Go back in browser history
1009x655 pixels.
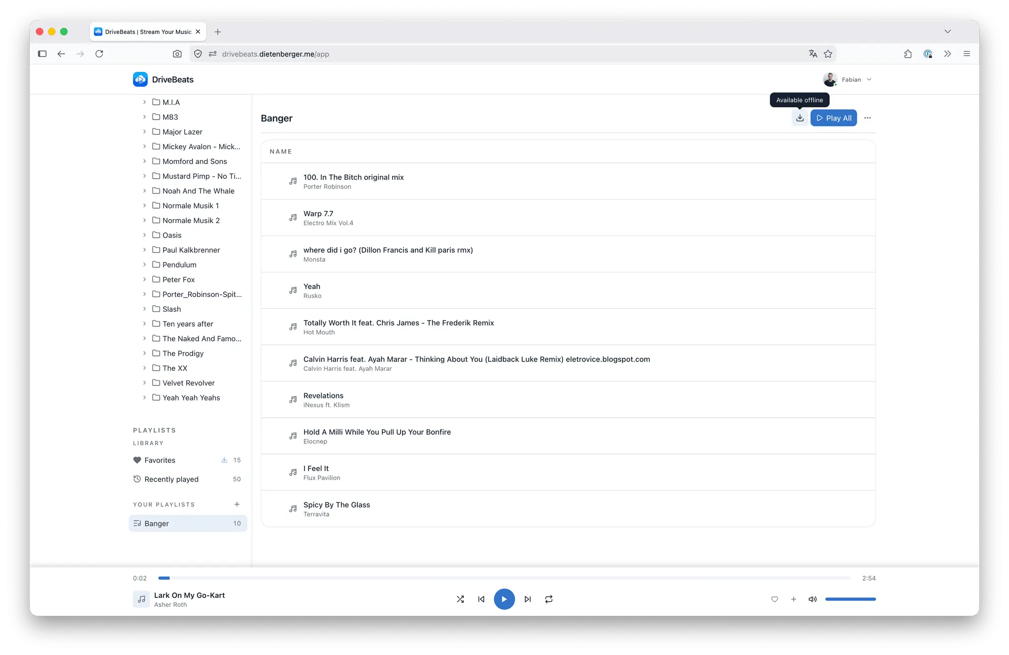61,54
